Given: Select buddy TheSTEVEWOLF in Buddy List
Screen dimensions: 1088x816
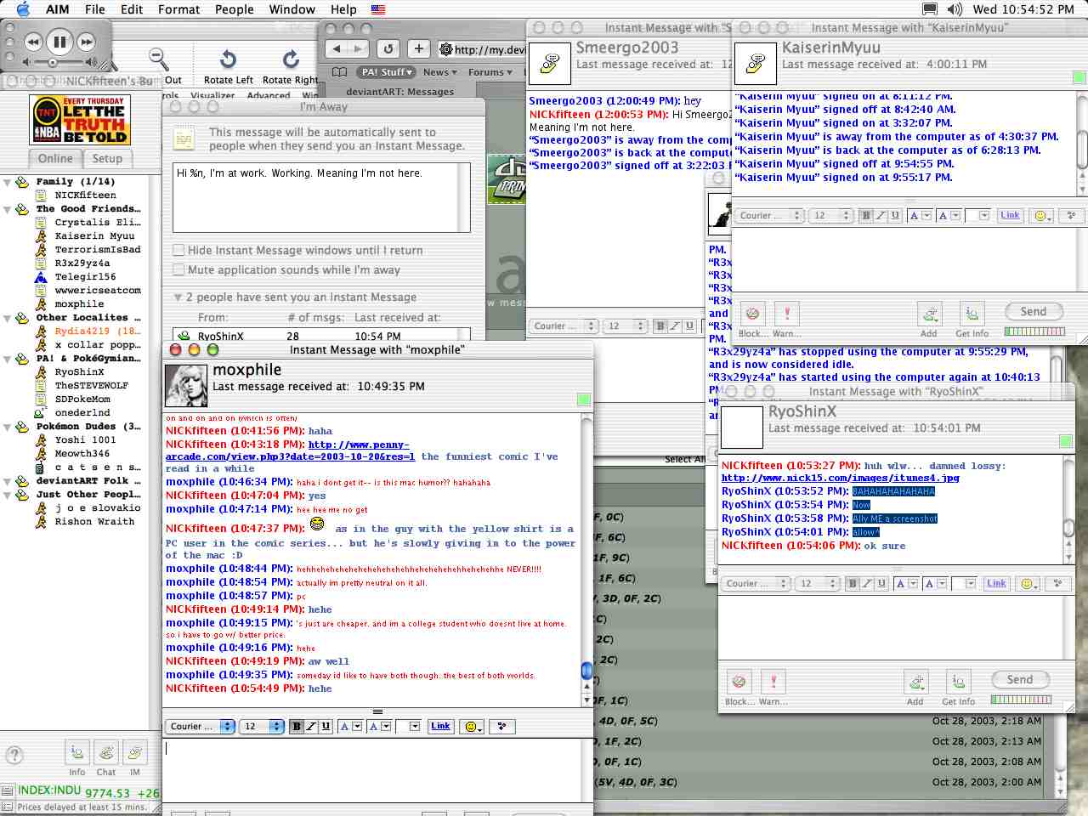Looking at the screenshot, I should coord(92,386).
